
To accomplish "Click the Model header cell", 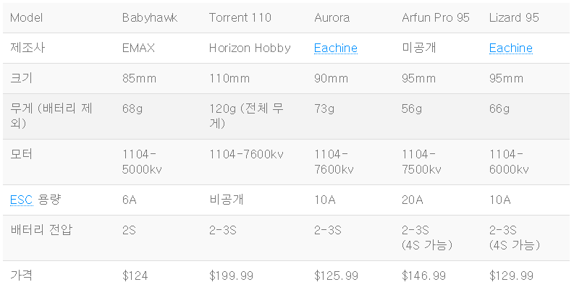I will (26, 17).
